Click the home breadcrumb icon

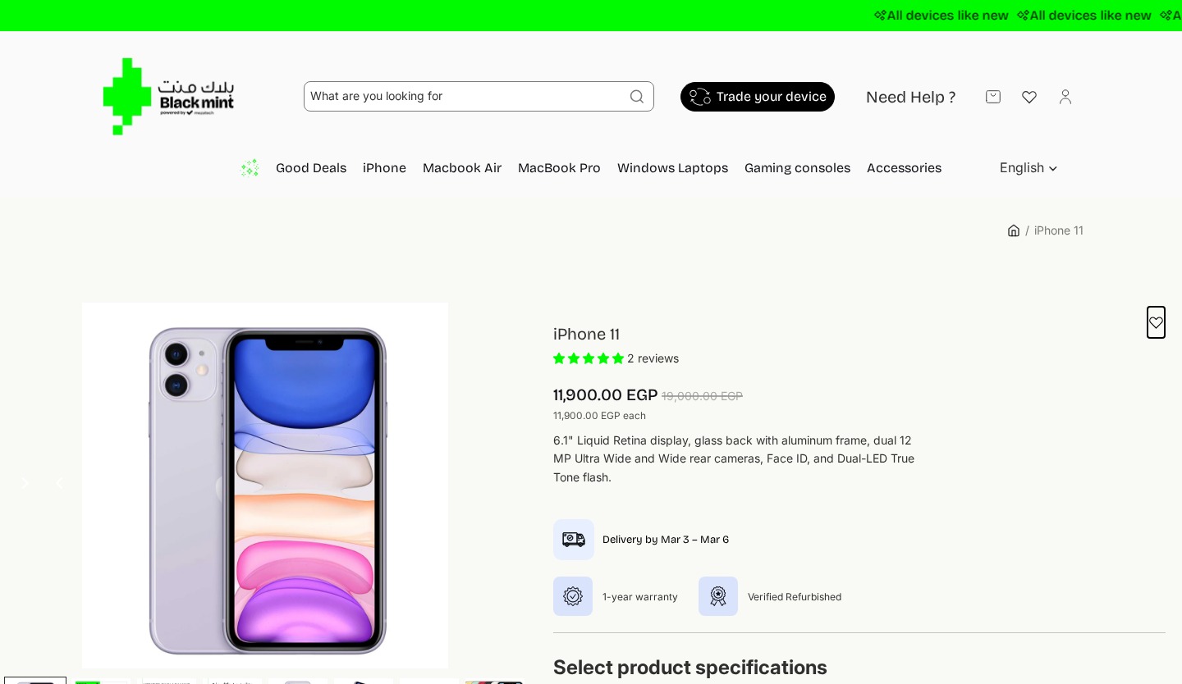(x=1014, y=230)
